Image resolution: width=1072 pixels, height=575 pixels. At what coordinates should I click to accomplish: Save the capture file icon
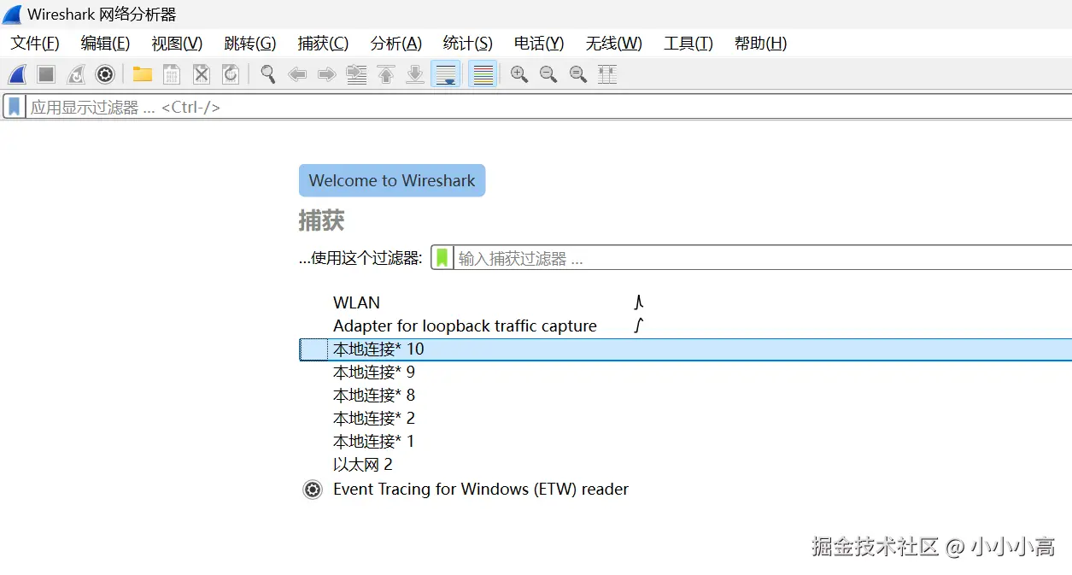(x=172, y=75)
